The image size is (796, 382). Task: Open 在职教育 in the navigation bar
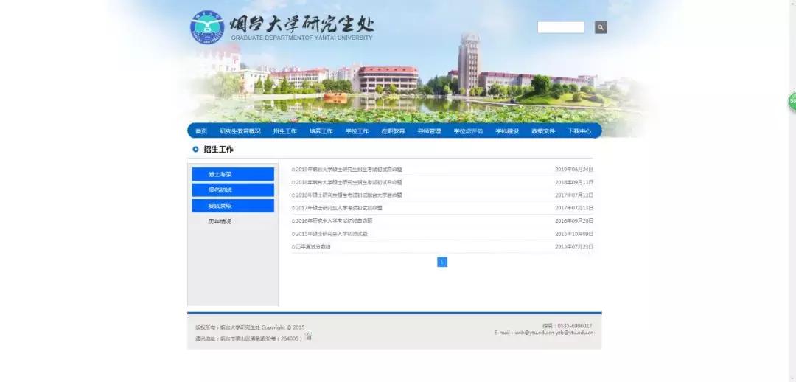pyautogui.click(x=394, y=131)
